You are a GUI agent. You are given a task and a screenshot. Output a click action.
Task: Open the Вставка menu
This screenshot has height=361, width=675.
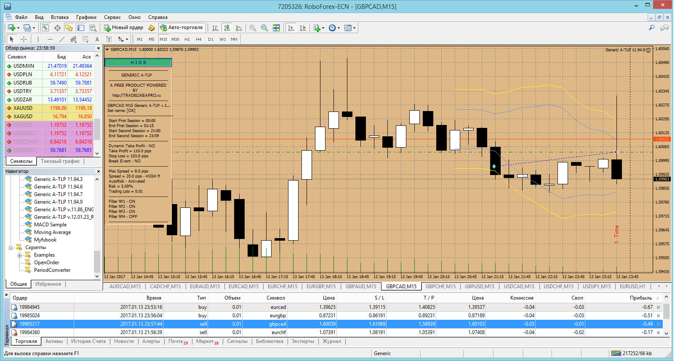[60, 17]
